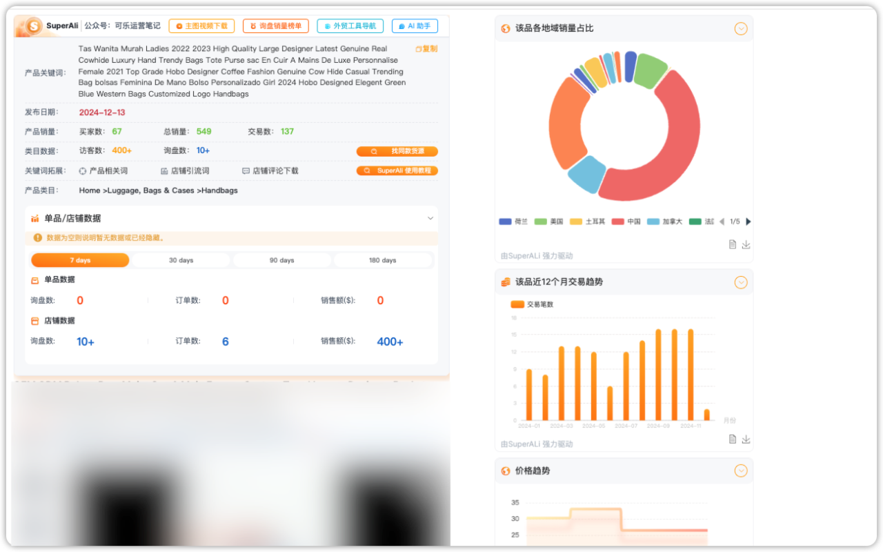Collapse the 该品近12个月交易趋势 panel
Image resolution: width=883 pixels, height=552 pixels.
741,282
